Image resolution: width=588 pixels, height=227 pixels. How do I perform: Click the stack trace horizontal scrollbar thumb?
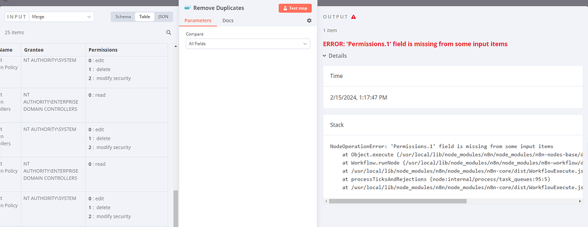[398, 201]
